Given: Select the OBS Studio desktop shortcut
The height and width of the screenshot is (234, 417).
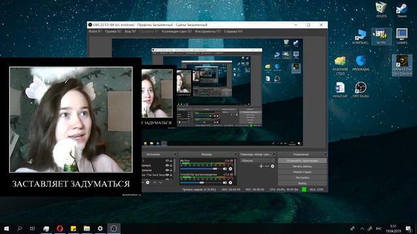Looking at the screenshot, I should pyautogui.click(x=360, y=90).
